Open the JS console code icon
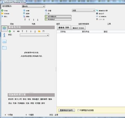This screenshot has width=125, height=118. click(97, 16)
